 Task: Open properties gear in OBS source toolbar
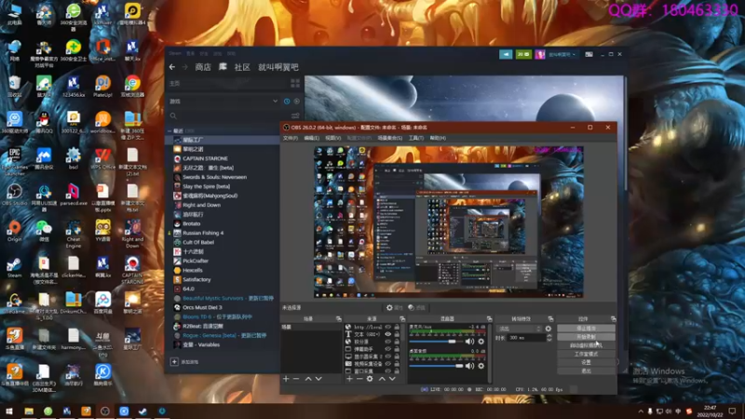[394, 308]
